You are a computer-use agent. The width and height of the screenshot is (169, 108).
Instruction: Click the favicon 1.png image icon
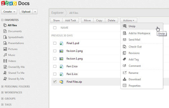tap(61, 59)
